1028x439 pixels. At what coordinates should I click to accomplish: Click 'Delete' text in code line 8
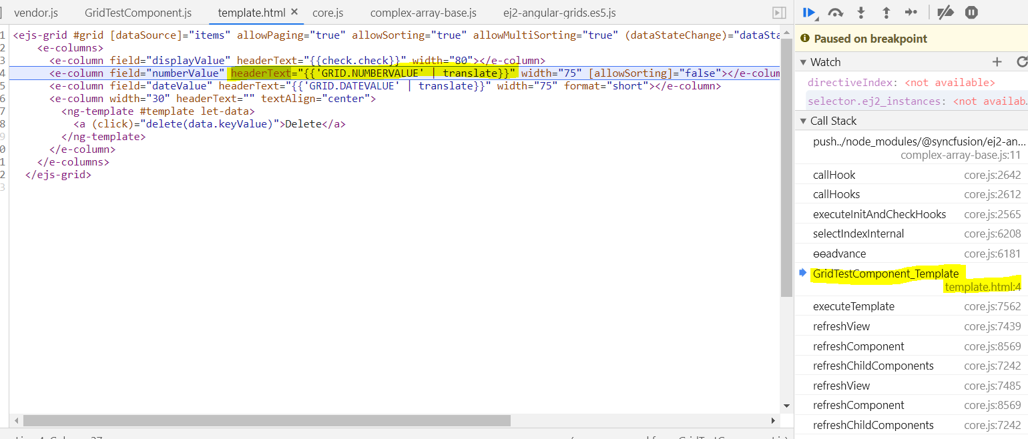click(303, 124)
